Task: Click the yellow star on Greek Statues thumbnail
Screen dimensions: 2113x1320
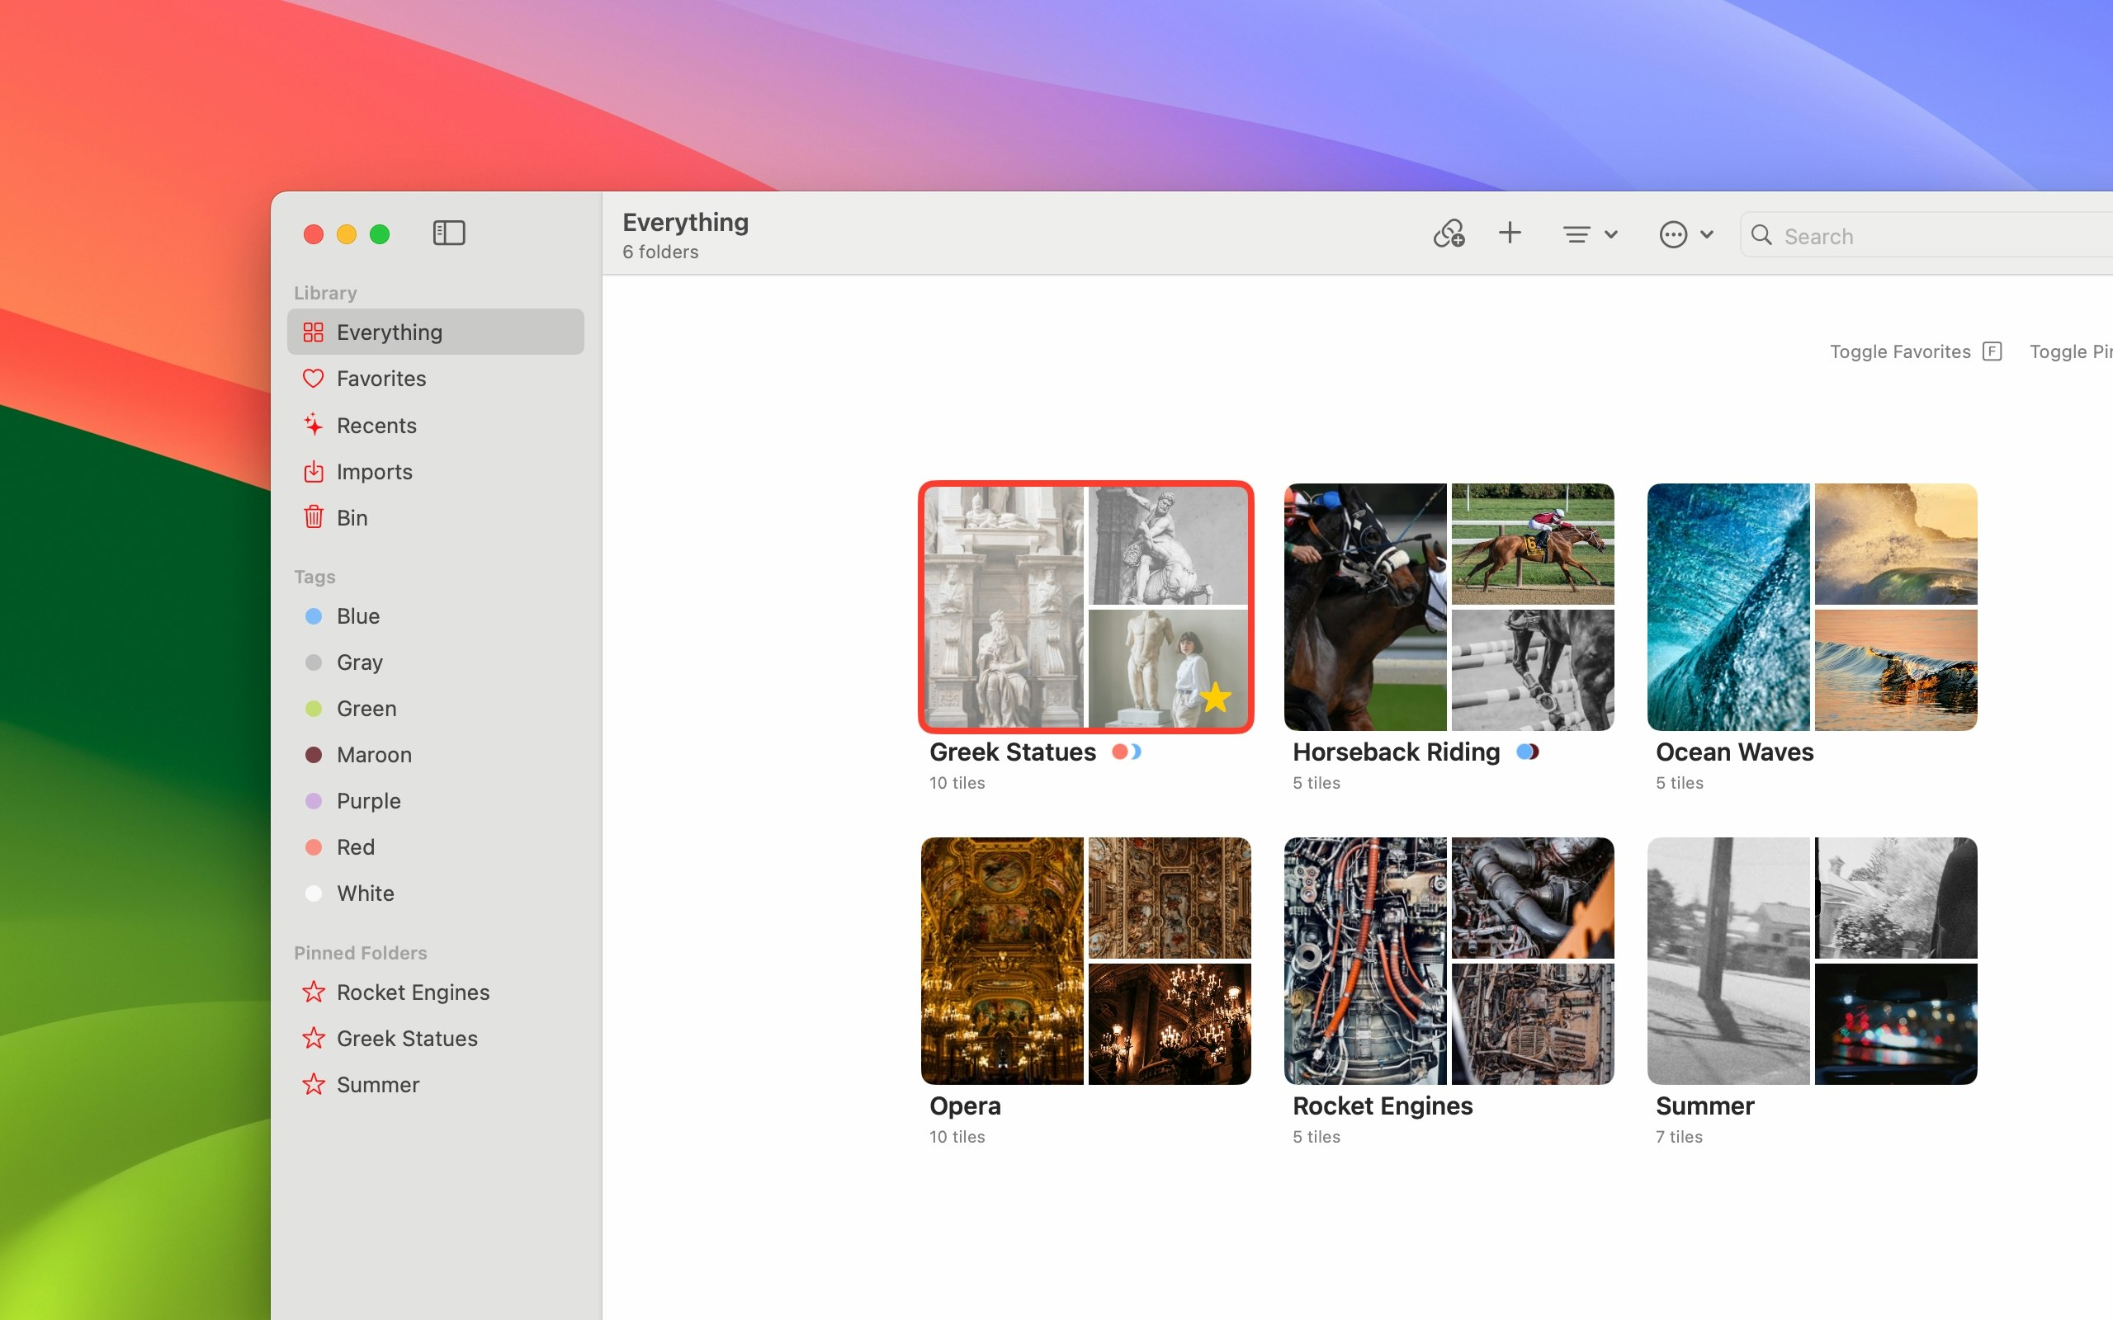Action: point(1214,698)
